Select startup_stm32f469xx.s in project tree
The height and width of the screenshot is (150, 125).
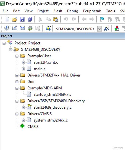coord(52,95)
